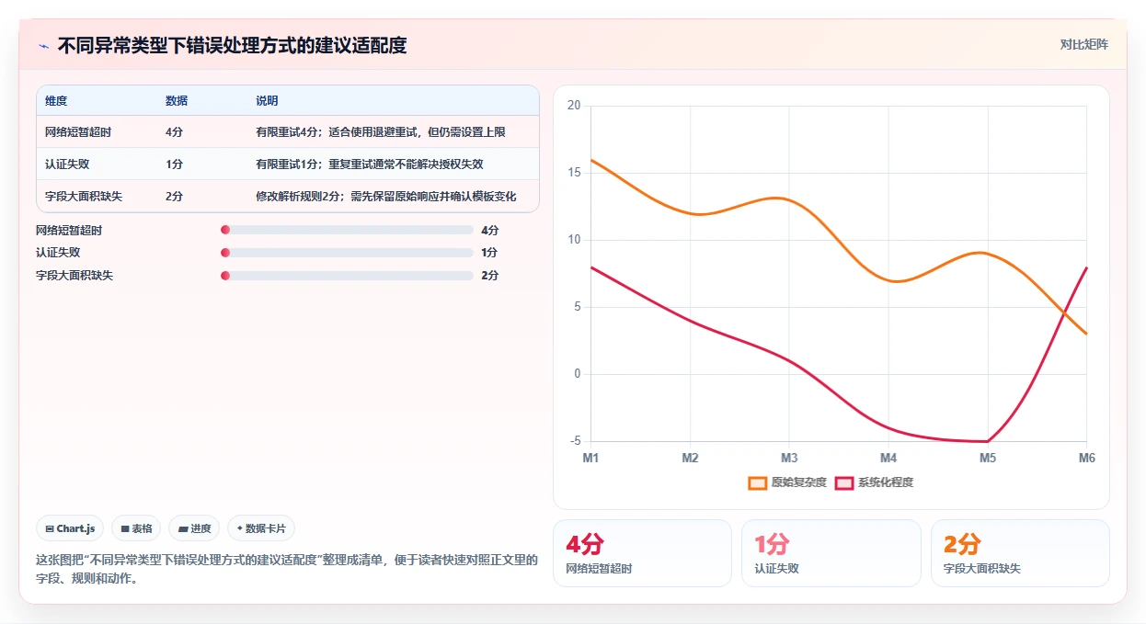Click the caption paragraph starting 这张图把
1146x624 pixels.
click(x=287, y=570)
